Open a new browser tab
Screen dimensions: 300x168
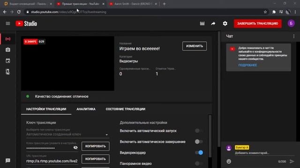164,4
